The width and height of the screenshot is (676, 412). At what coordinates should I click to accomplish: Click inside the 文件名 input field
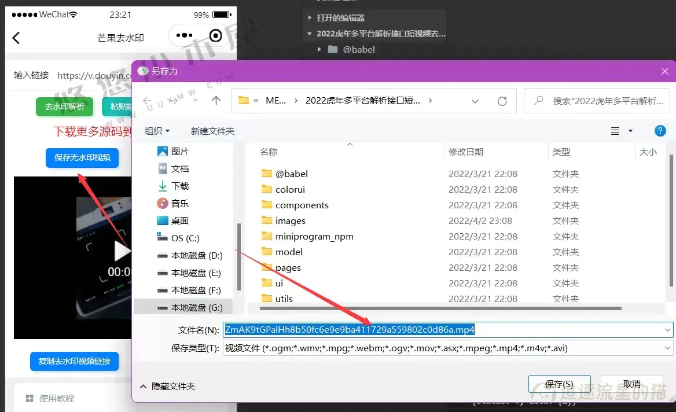click(405, 329)
